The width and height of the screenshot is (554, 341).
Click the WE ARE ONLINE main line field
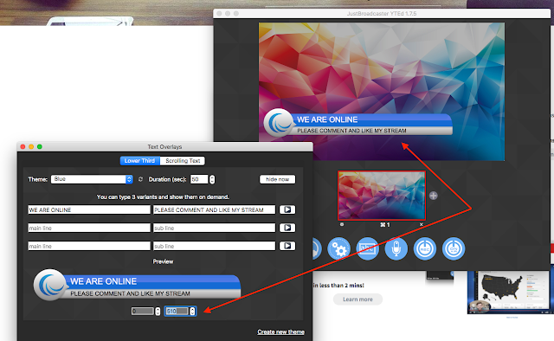89,209
